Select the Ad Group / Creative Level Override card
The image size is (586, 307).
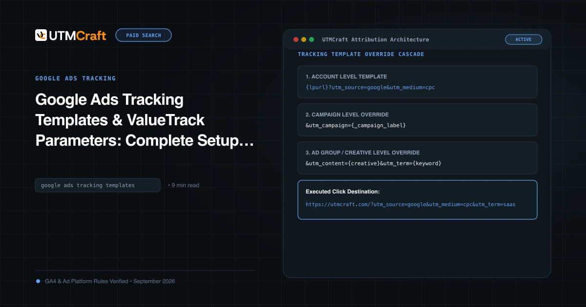418,158
